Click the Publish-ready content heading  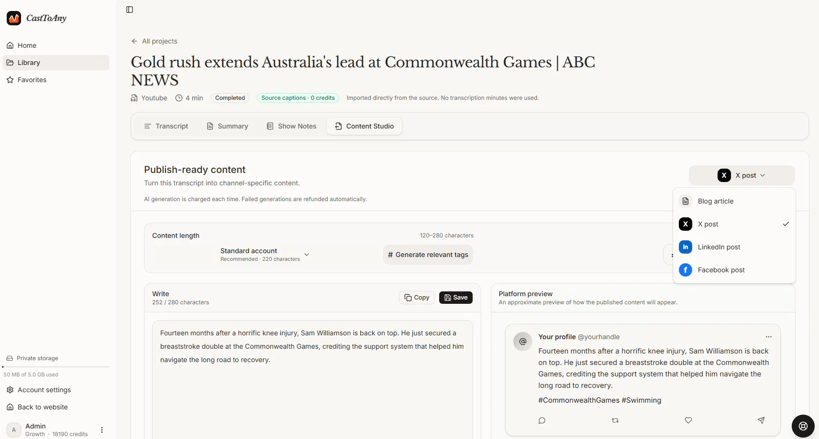point(195,170)
